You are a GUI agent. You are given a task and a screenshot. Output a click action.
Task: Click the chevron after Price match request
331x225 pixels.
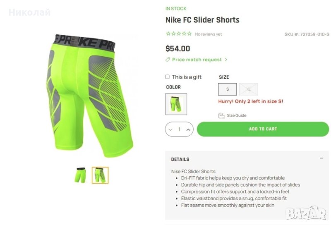(226, 60)
